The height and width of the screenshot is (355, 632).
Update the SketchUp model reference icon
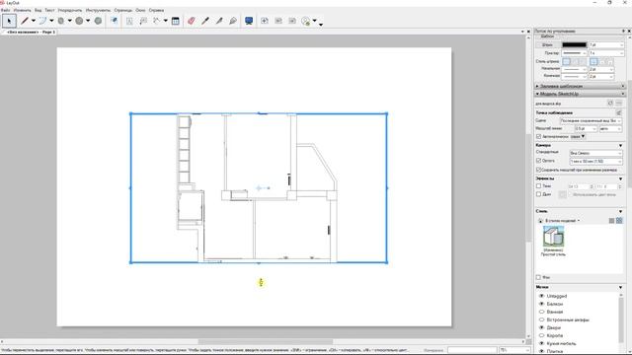click(610, 104)
